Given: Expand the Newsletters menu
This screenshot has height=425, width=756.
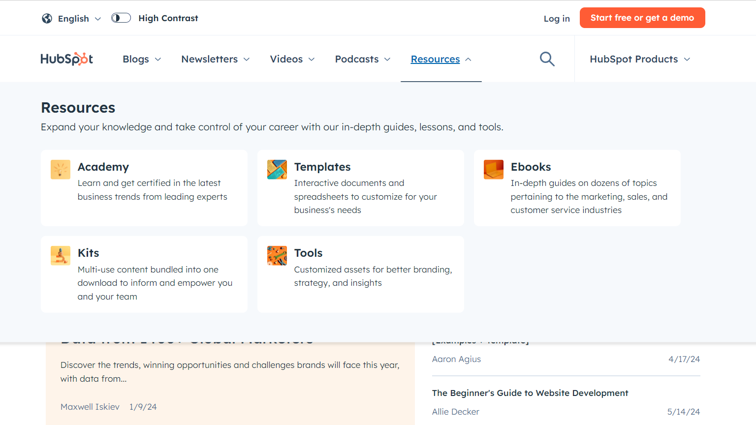Looking at the screenshot, I should (x=216, y=59).
